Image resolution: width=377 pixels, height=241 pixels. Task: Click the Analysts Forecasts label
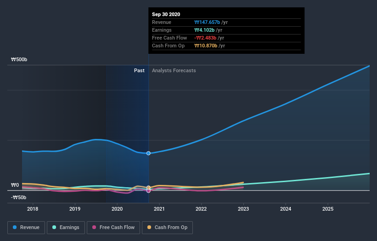click(x=174, y=70)
